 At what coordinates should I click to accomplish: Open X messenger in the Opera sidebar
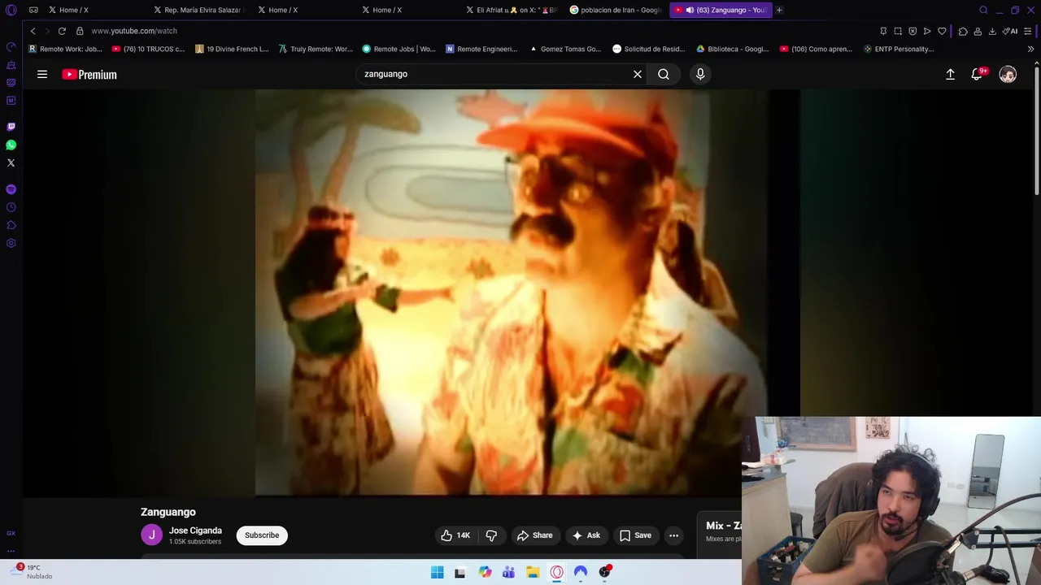coord(11,162)
